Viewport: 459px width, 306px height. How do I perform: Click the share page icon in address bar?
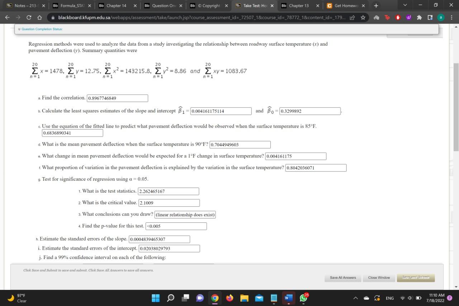pos(353,17)
